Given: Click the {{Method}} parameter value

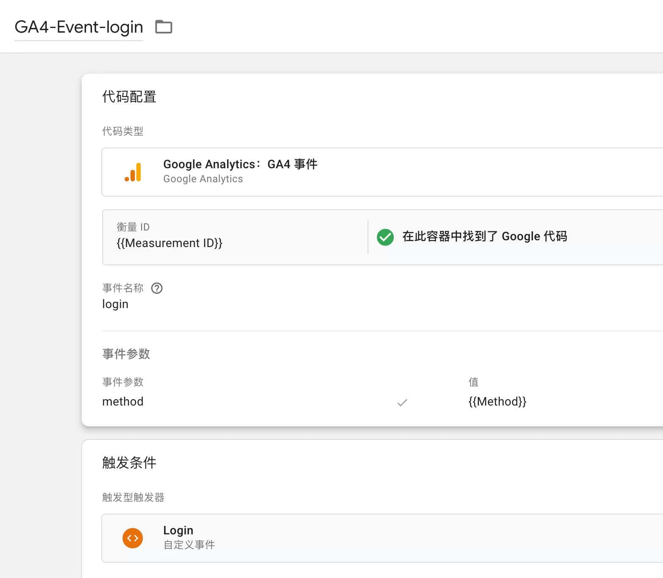Looking at the screenshot, I should [497, 402].
